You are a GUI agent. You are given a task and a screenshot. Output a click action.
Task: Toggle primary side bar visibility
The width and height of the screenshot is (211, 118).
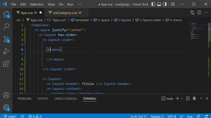tap(153, 4)
